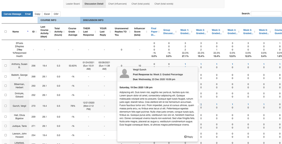Open Anthony's Week 4 post count link
The width and height of the screenshot is (282, 144).
tap(232, 64)
